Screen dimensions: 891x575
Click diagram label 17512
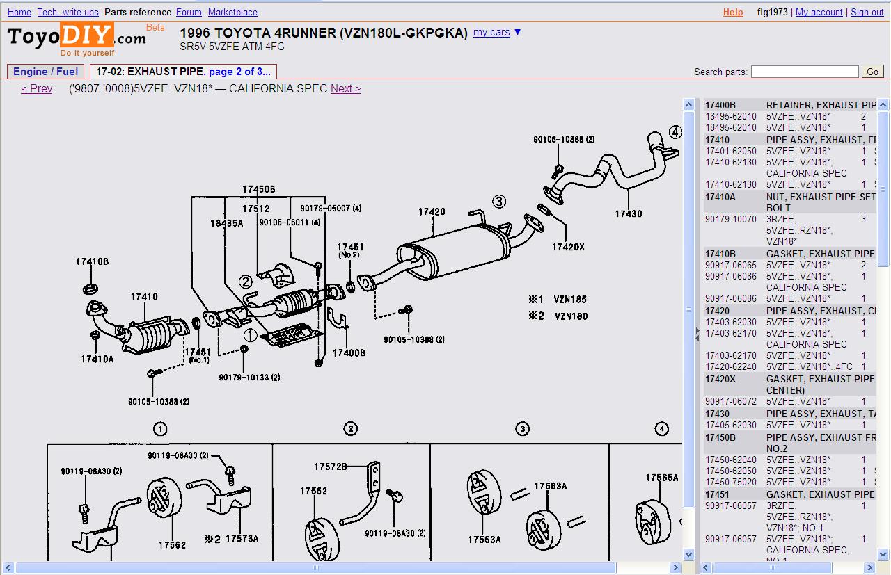pyautogui.click(x=255, y=209)
